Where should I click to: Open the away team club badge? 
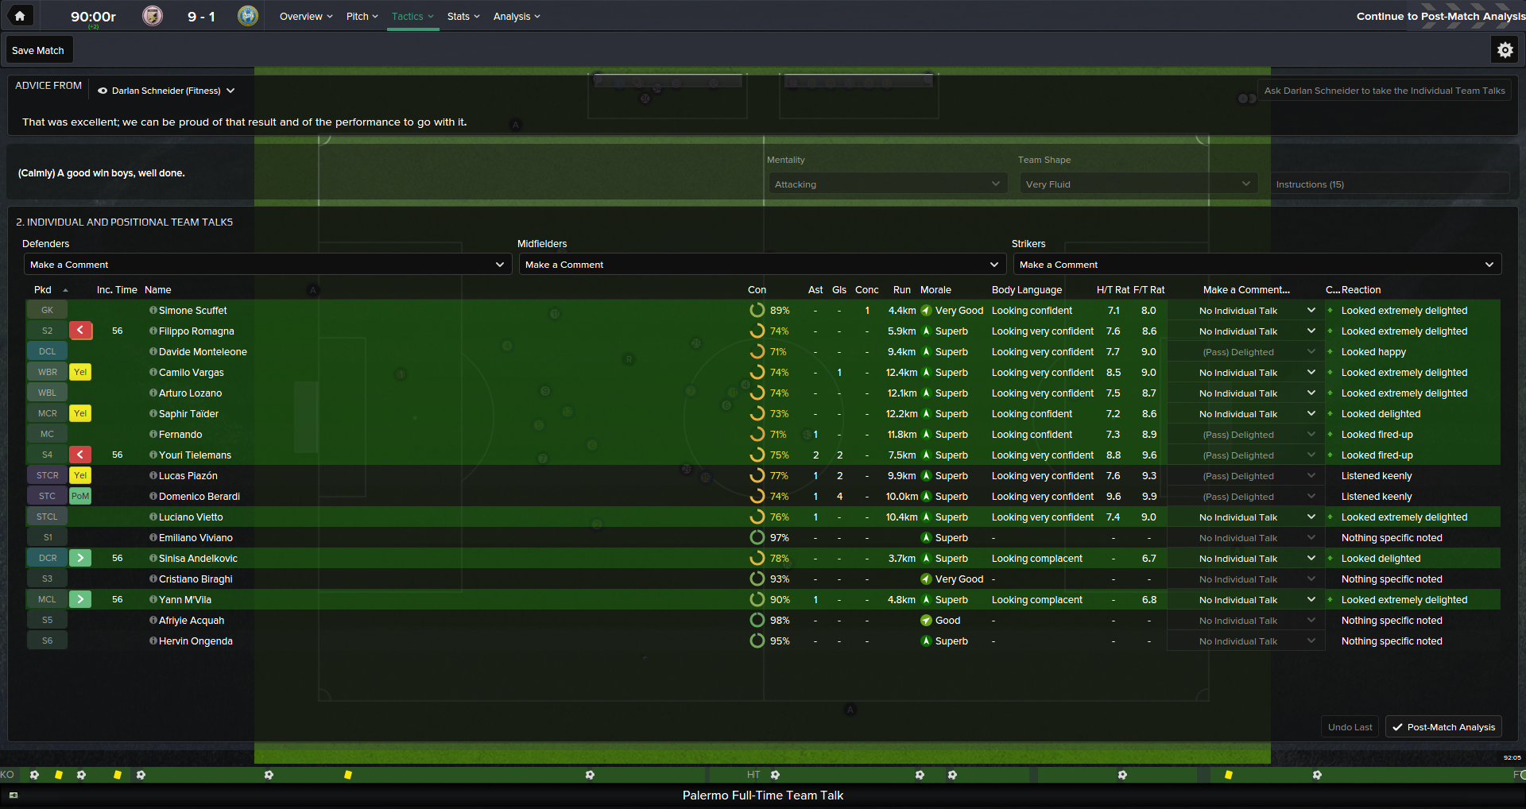(x=248, y=16)
